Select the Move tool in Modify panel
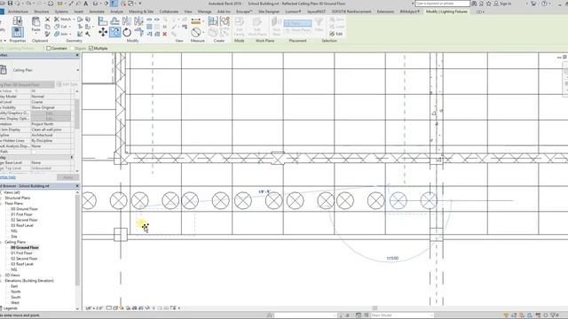 (x=103, y=32)
